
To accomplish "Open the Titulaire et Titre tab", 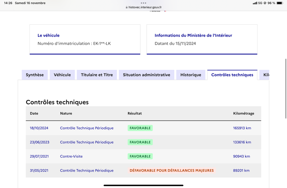I will [97, 75].
